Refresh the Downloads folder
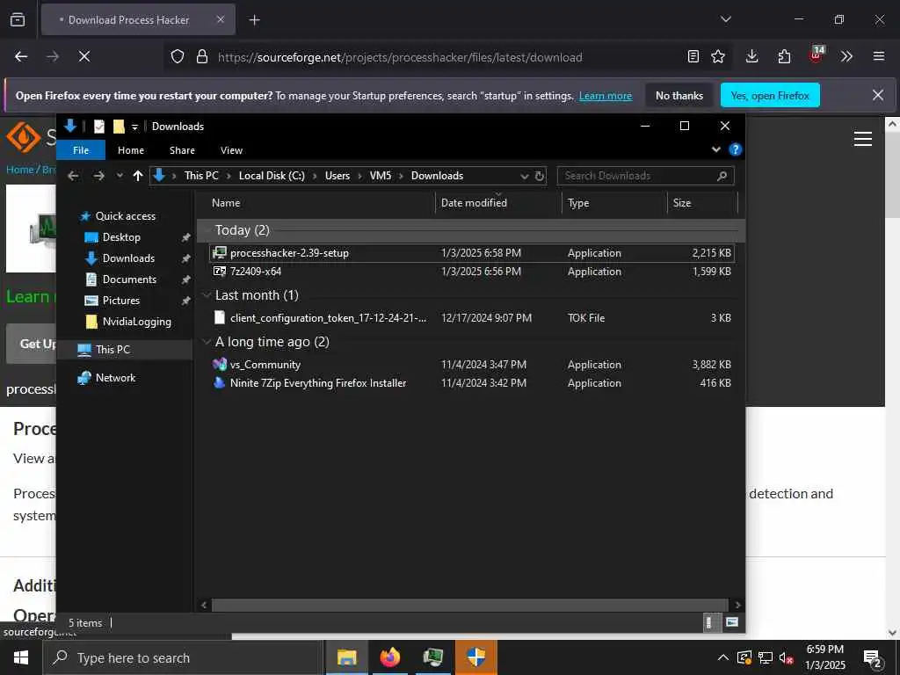The height and width of the screenshot is (675, 900). [x=540, y=176]
